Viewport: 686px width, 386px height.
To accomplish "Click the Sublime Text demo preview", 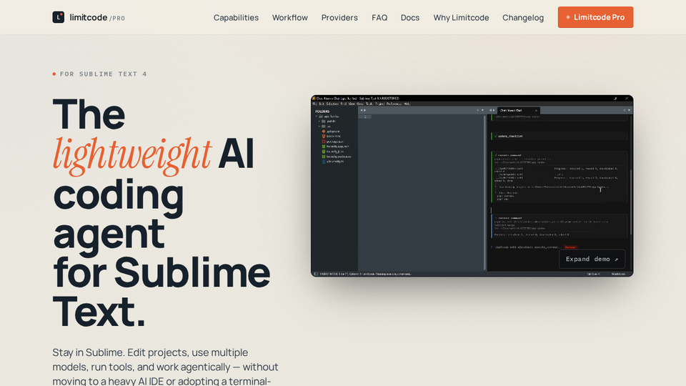I will 472,186.
